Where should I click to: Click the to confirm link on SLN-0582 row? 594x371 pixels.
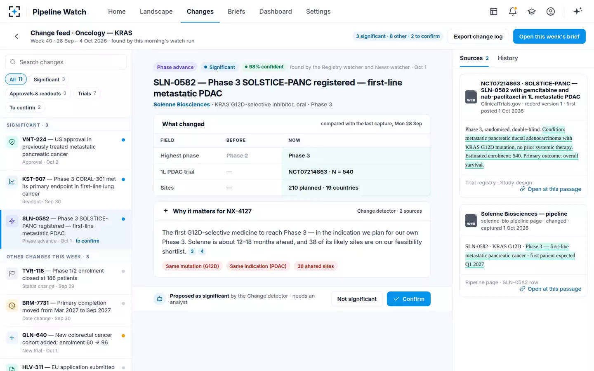click(x=87, y=241)
